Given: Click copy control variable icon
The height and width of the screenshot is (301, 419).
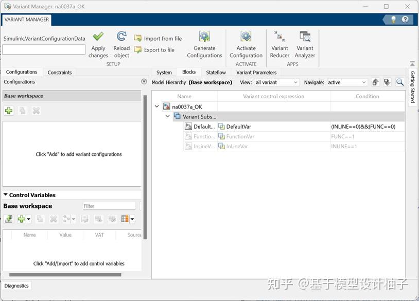Looking at the screenshot, I should pyautogui.click(x=40, y=219).
